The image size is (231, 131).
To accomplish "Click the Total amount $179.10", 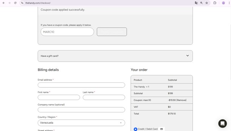I will tap(172, 114).
